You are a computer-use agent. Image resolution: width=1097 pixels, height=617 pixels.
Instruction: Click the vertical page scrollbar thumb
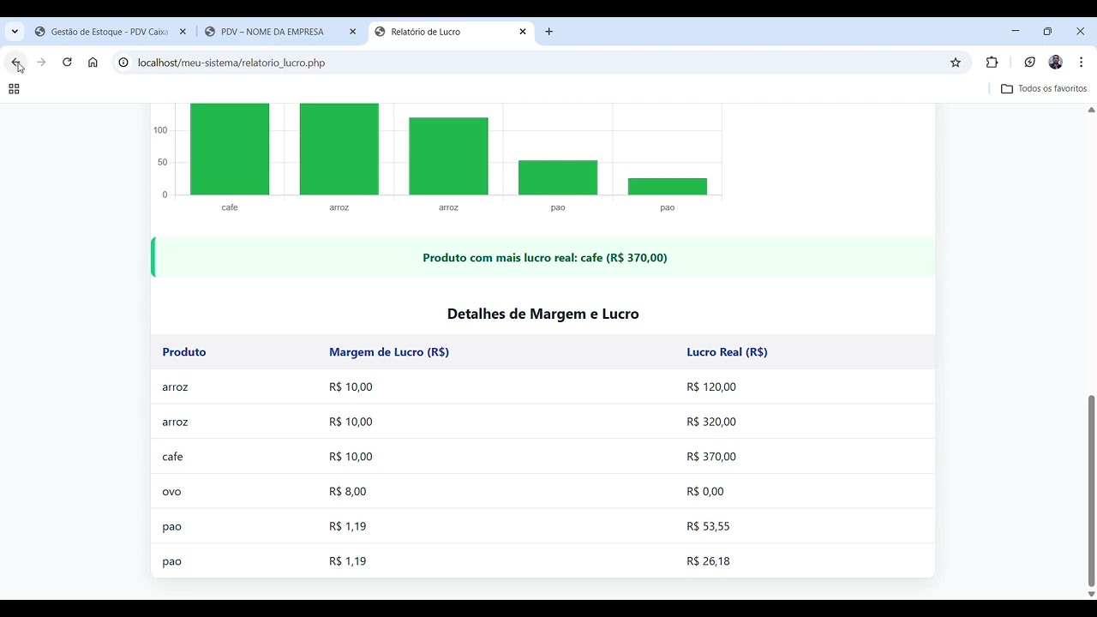point(1091,491)
